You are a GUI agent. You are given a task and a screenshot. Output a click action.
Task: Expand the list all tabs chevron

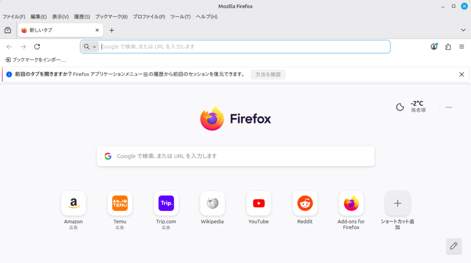(x=463, y=30)
